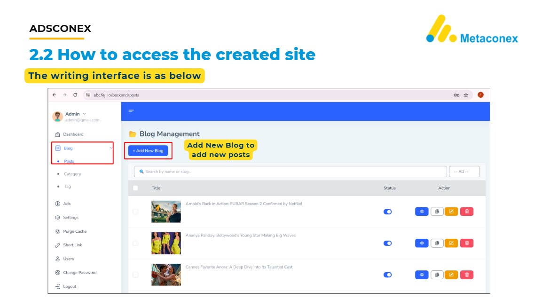Reload the page with browser refresh icon
The height and width of the screenshot is (299, 534).
(75, 95)
